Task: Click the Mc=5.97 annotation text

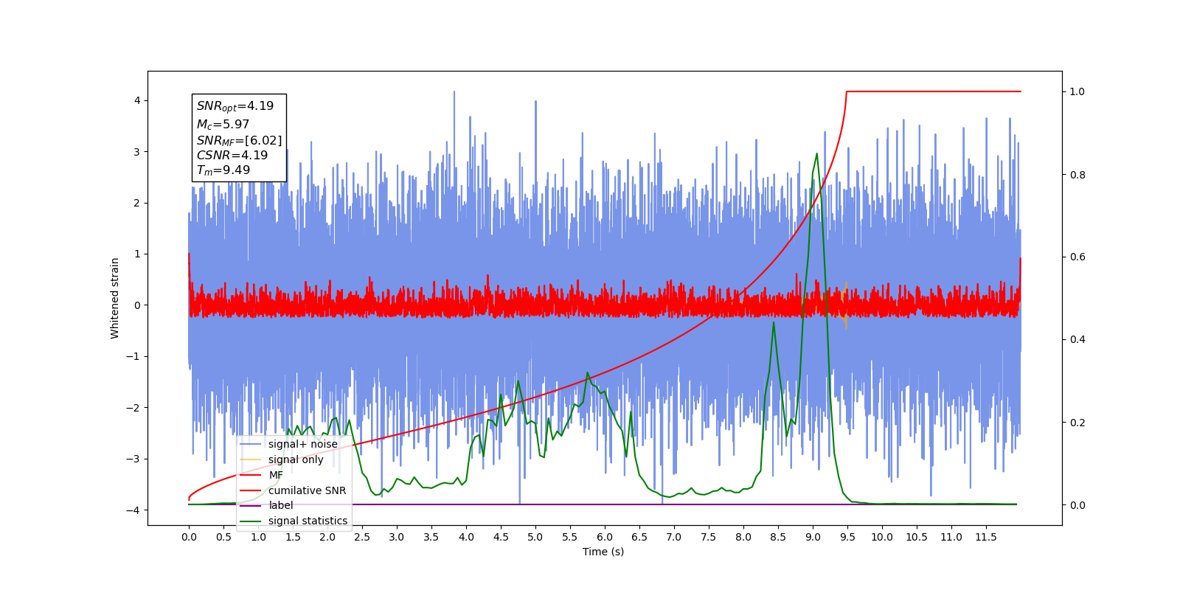Action: coord(223,125)
